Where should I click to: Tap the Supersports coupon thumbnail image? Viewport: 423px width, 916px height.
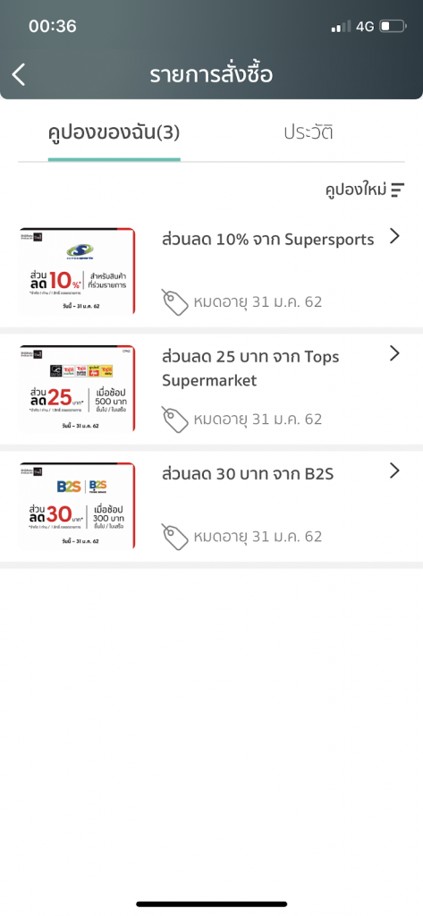(x=77, y=272)
